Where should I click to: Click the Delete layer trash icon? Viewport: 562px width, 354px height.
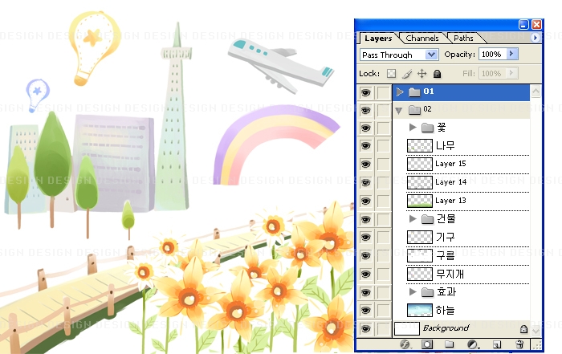coord(520,344)
